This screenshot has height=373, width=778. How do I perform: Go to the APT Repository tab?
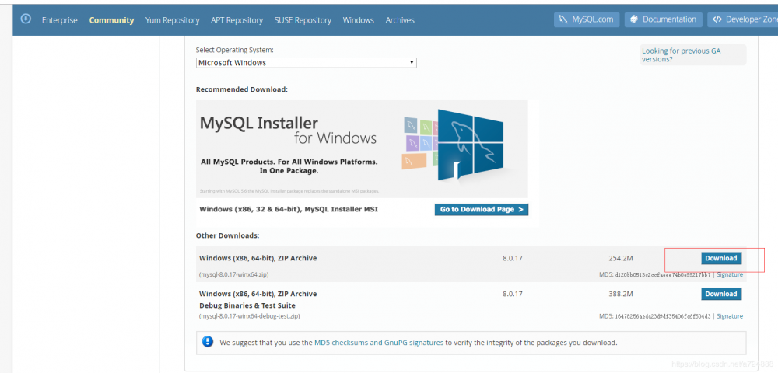236,20
